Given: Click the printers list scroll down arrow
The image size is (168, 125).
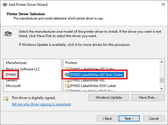Looking at the screenshot, I should click(x=162, y=89).
